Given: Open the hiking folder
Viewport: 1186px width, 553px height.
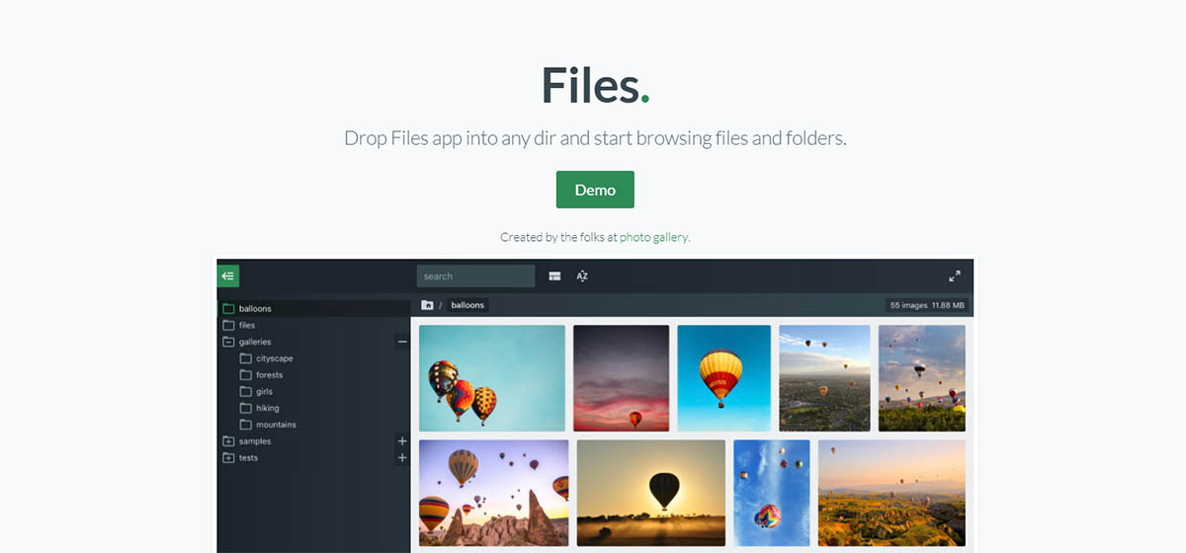Looking at the screenshot, I should pos(267,408).
